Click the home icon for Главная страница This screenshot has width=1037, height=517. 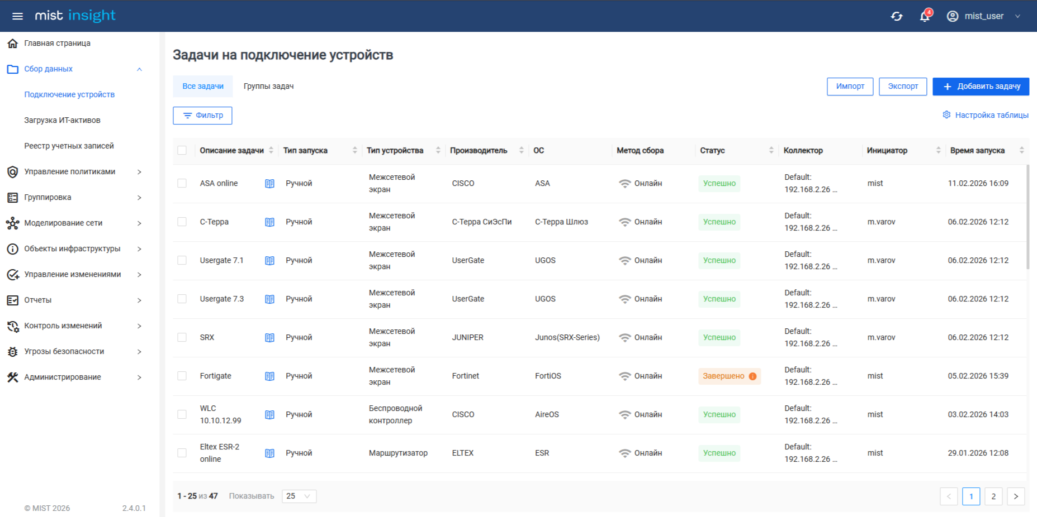coord(12,43)
